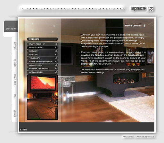Viewport: 164px width, 143px height.
Task: Select Lighting product item
Action: click(x=42, y=55)
